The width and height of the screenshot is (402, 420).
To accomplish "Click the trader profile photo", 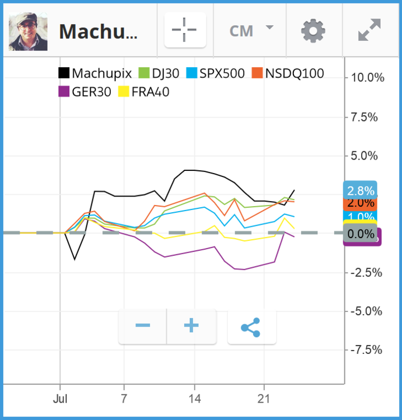I will [28, 31].
